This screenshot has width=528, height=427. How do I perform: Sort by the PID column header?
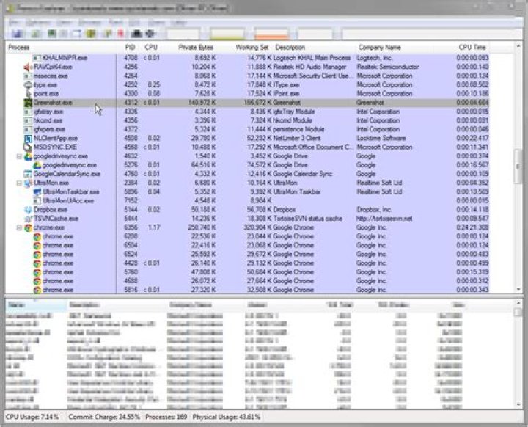click(x=130, y=47)
